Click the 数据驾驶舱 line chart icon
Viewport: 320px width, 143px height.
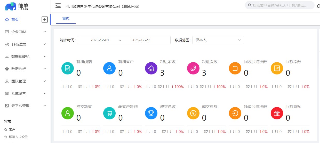coord(7,56)
